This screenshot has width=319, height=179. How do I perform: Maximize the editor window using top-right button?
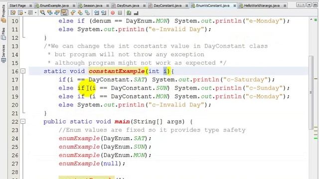tap(315, 4)
